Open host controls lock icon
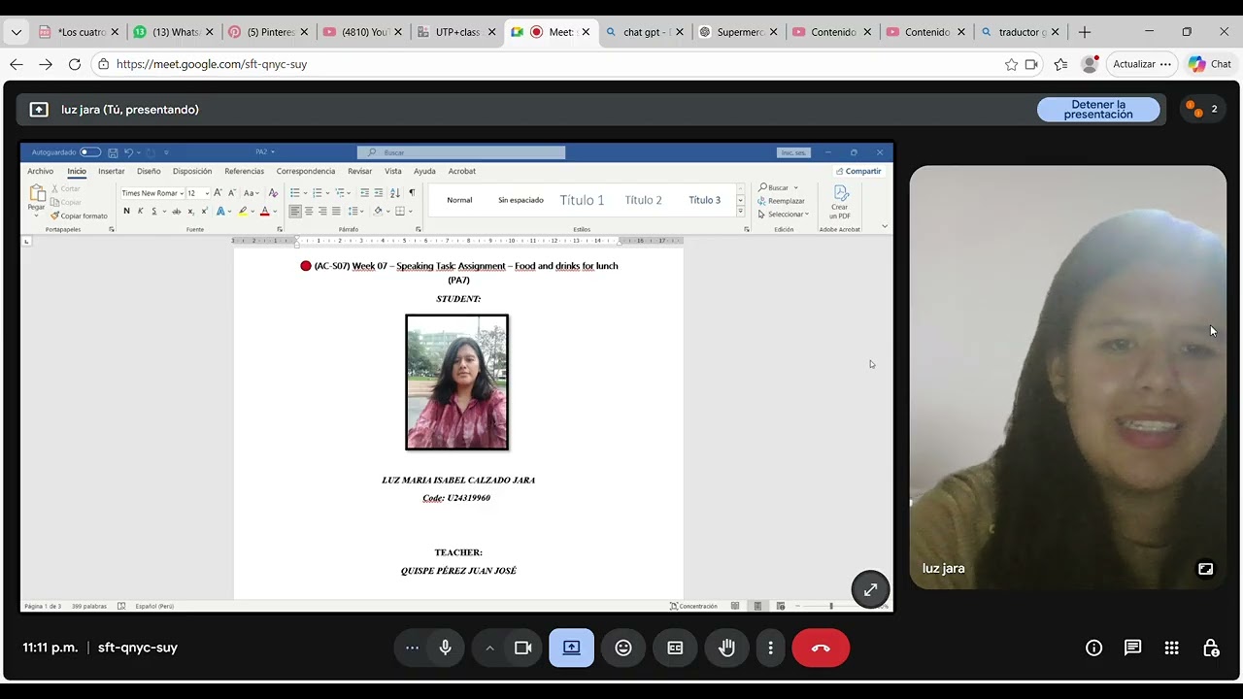The width and height of the screenshot is (1243, 699). point(1210,648)
